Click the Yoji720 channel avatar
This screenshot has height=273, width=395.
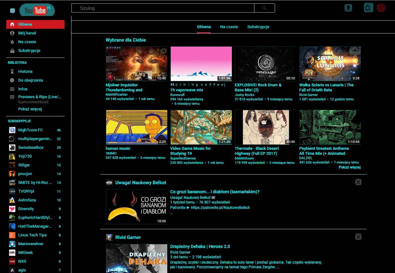click(x=12, y=156)
